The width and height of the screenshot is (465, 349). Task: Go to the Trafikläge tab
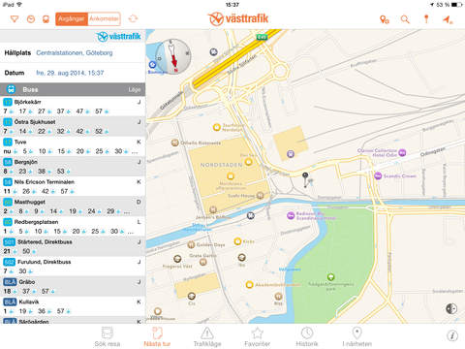tap(207, 336)
